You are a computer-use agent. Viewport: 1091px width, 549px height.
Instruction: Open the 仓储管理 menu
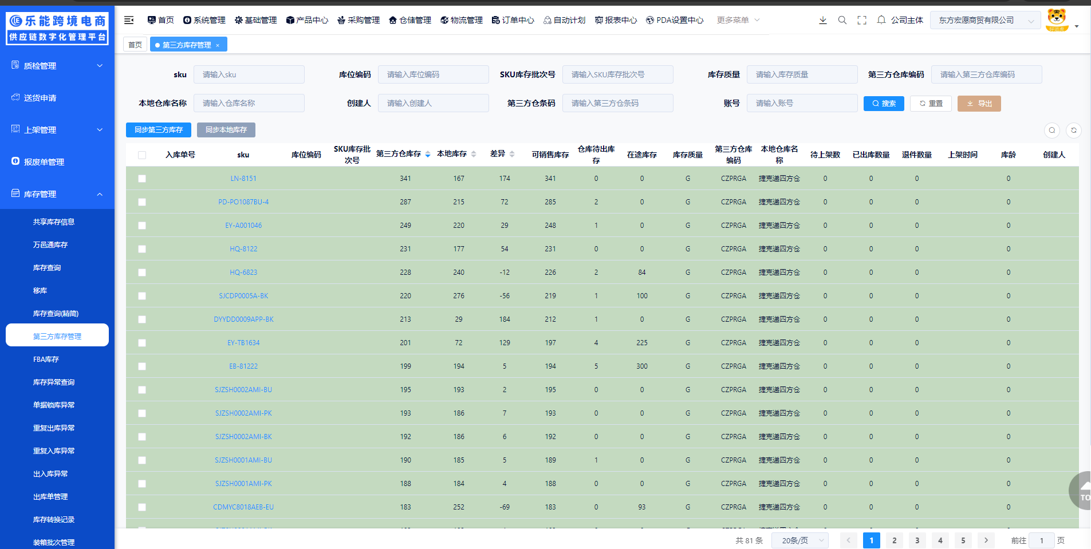coord(410,20)
